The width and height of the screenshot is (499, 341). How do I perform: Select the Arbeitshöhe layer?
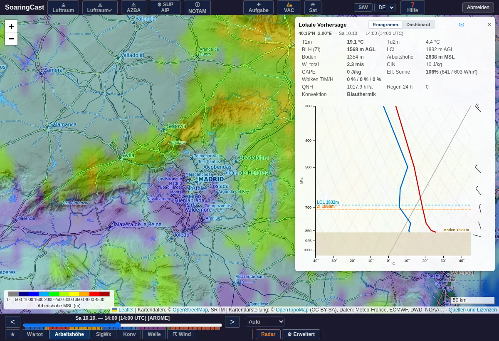click(69, 334)
